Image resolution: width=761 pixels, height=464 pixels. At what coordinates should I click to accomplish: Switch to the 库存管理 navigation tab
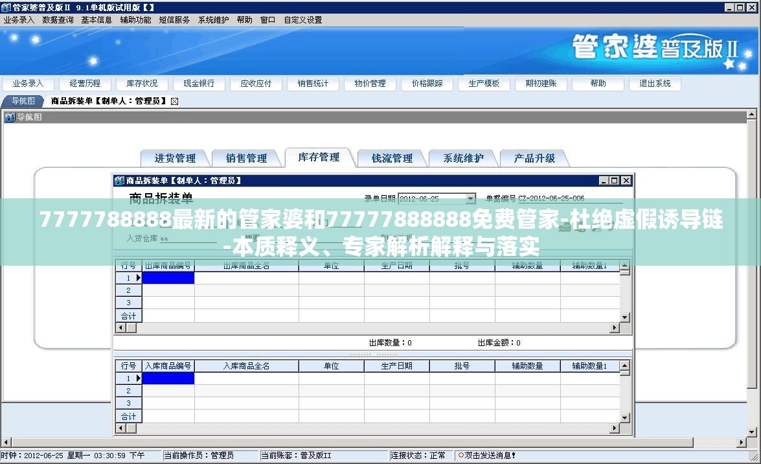[x=319, y=157]
